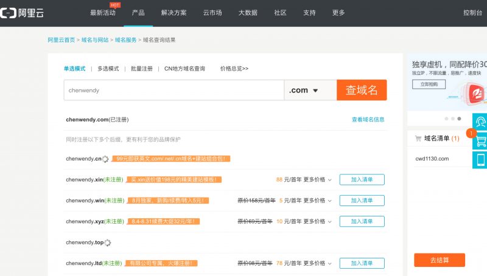Open the 支持 menu
487x276 pixels.
(x=309, y=13)
